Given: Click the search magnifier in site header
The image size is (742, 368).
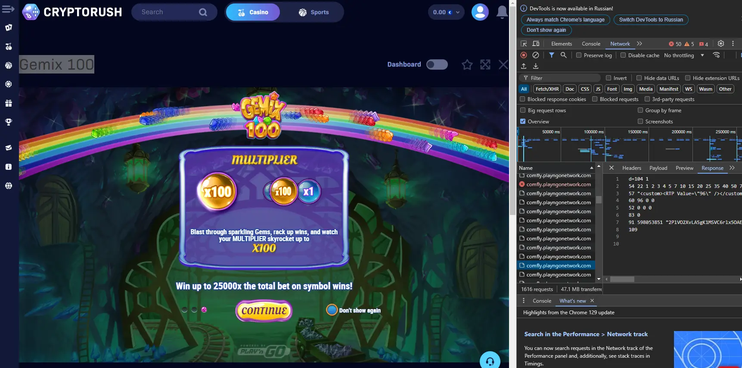Looking at the screenshot, I should click(x=203, y=12).
